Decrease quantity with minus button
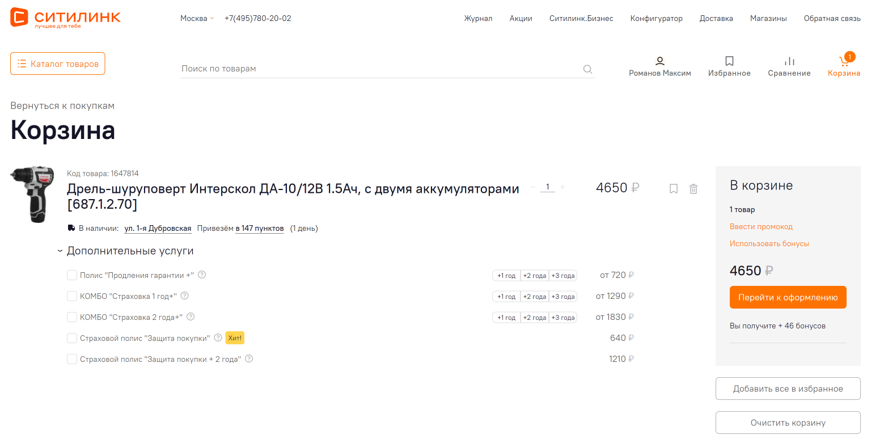This screenshot has height=443, width=884. 532,187
